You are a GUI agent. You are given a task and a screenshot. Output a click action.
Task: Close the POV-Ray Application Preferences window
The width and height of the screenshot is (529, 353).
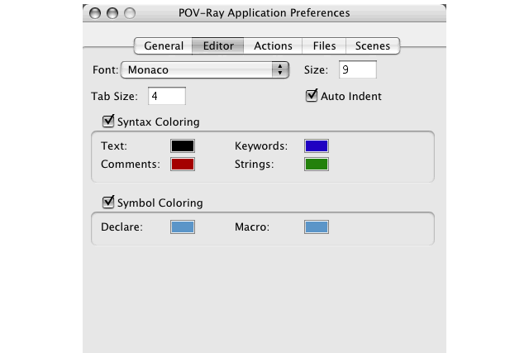coord(95,13)
